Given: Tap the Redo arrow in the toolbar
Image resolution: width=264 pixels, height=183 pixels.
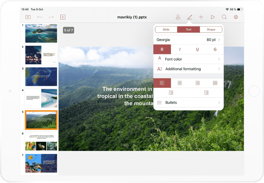Looking at the screenshot, I should (51, 17).
